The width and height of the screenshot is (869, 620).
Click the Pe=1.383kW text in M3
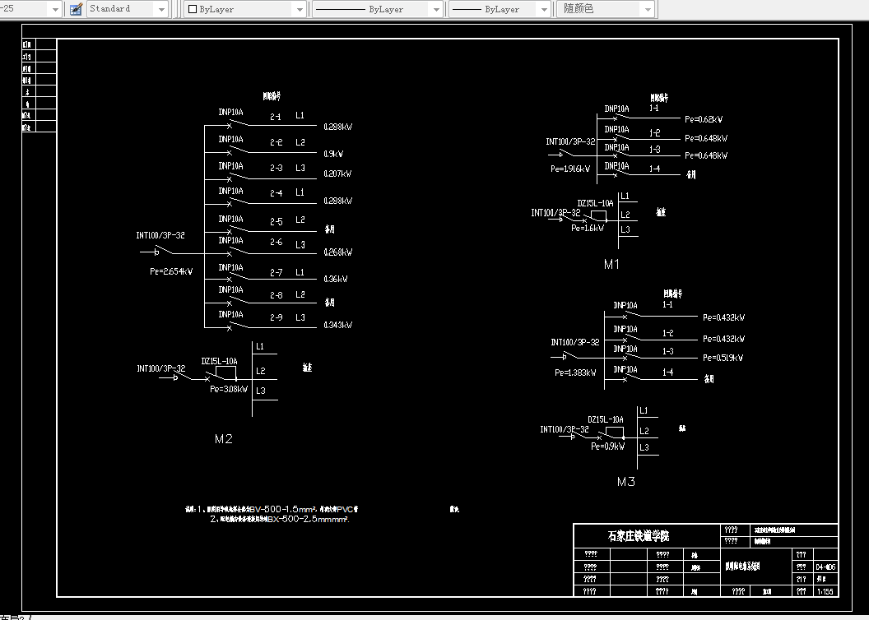(575, 372)
